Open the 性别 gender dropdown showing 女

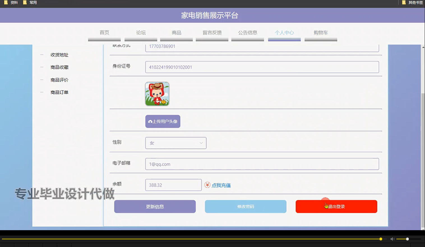pos(175,143)
